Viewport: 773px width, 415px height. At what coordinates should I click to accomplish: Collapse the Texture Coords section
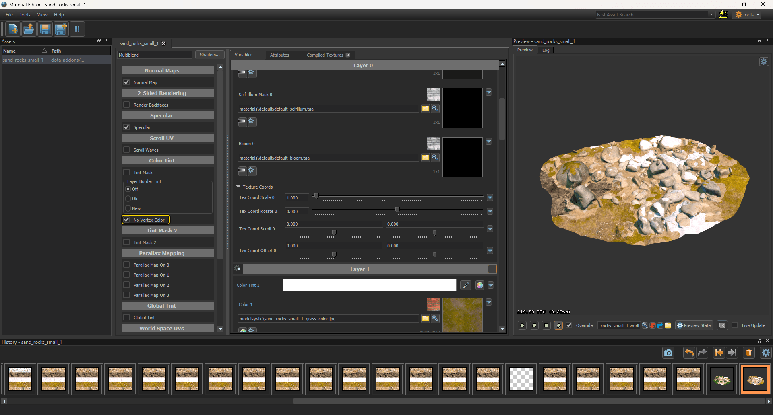(238, 187)
